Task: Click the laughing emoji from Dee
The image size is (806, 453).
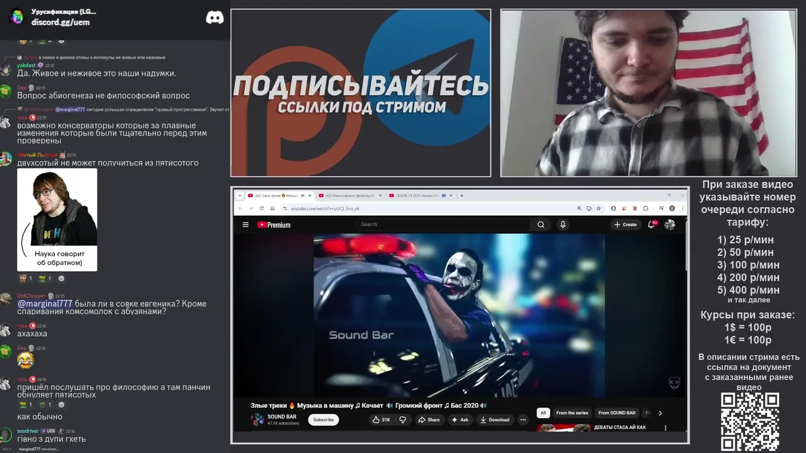Action: click(x=25, y=361)
